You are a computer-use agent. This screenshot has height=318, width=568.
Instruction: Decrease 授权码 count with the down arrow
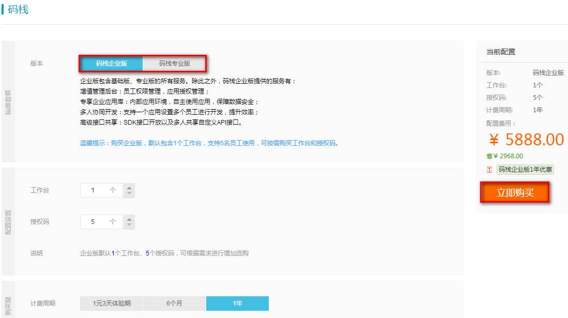pos(129,225)
